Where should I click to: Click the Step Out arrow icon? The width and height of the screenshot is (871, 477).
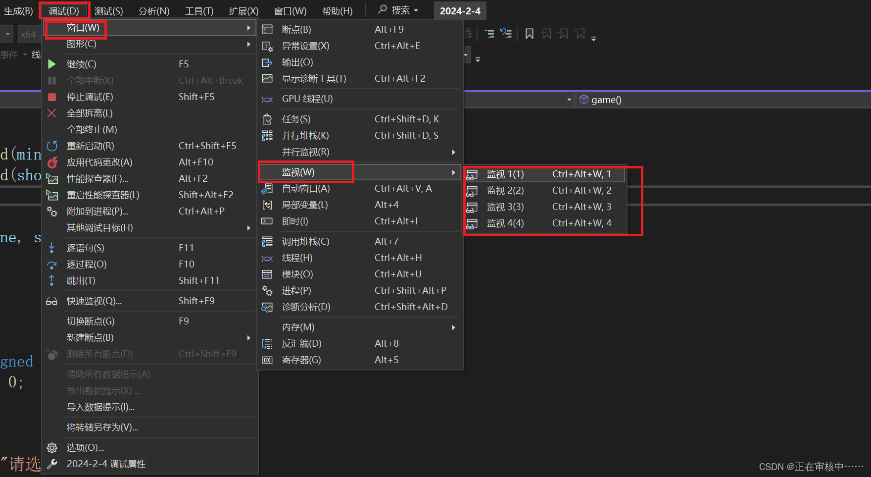tap(51, 280)
